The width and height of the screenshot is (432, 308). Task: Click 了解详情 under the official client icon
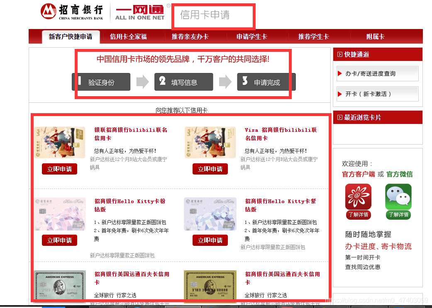tap(359, 215)
